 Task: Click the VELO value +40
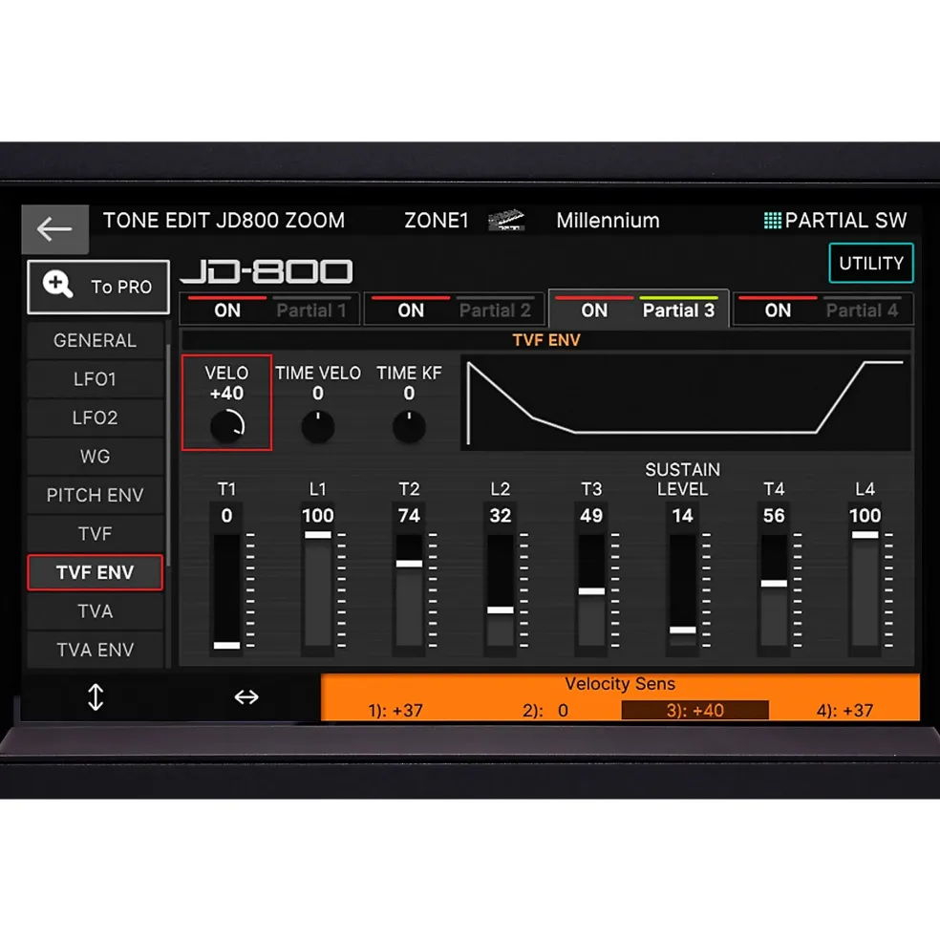coord(227,393)
